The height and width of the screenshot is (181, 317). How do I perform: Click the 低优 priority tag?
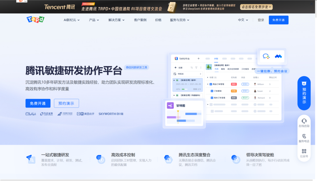234,98
